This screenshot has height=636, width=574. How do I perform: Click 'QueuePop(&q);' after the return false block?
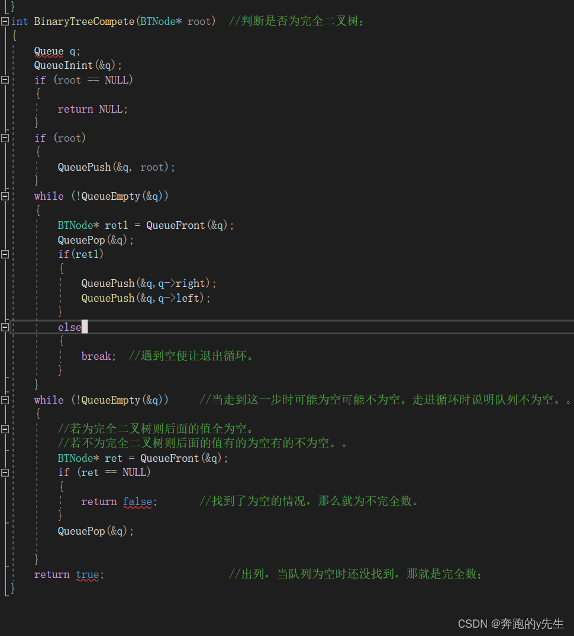pyautogui.click(x=96, y=531)
